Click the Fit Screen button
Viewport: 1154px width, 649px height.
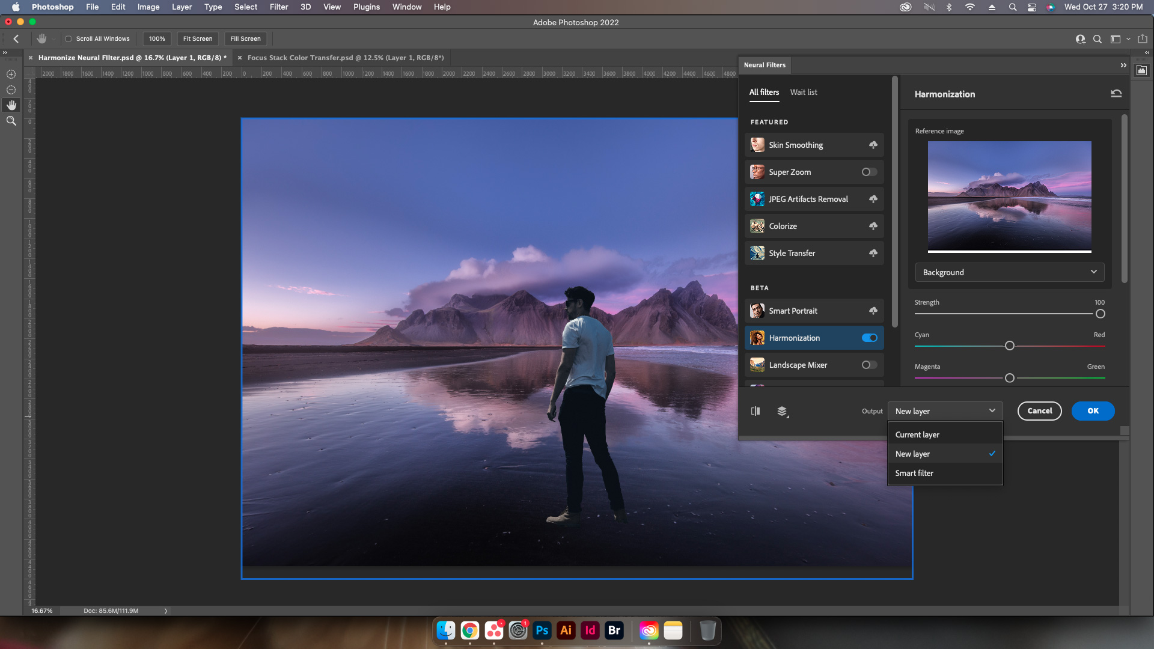(x=198, y=38)
